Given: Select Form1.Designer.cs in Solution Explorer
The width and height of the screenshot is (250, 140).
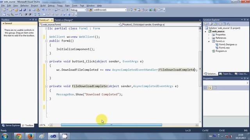Looking at the screenshot, I should pyautogui.click(x=228, y=44).
